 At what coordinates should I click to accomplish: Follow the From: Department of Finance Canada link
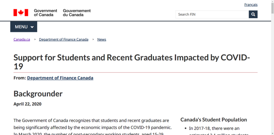(60, 78)
